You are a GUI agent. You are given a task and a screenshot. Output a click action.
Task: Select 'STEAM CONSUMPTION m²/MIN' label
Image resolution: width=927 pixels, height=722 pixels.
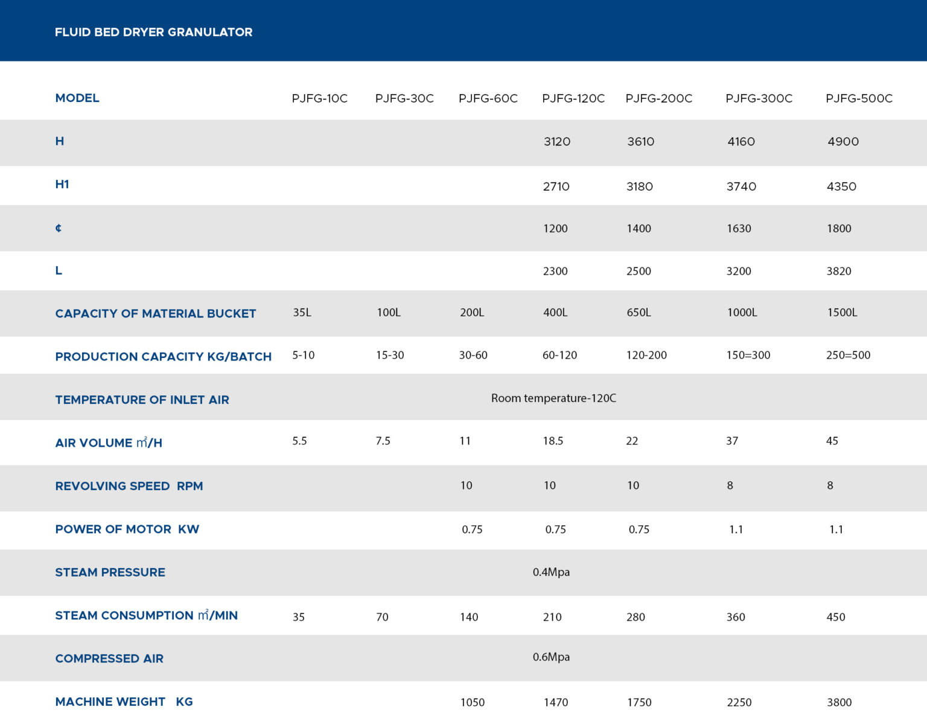(147, 615)
